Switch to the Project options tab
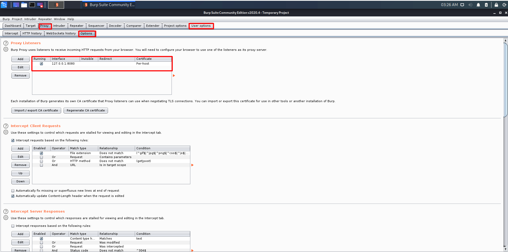508x252 pixels. click(175, 26)
